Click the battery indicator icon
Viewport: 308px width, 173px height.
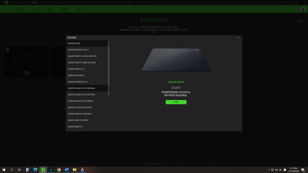click(300, 21)
